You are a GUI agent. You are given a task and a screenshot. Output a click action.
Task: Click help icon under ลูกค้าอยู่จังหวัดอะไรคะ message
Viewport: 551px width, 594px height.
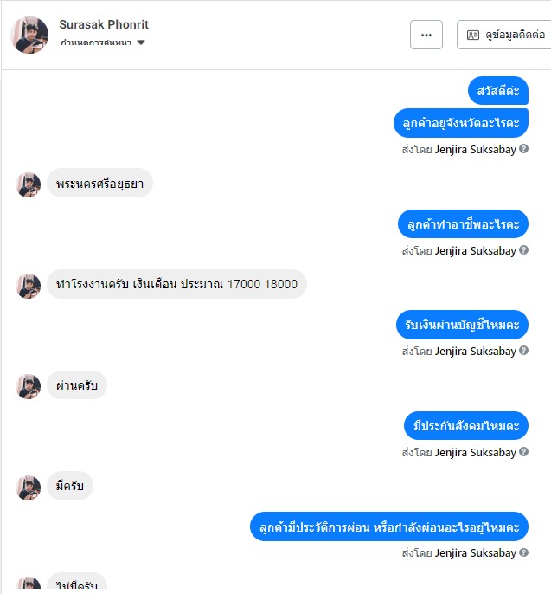(x=524, y=149)
